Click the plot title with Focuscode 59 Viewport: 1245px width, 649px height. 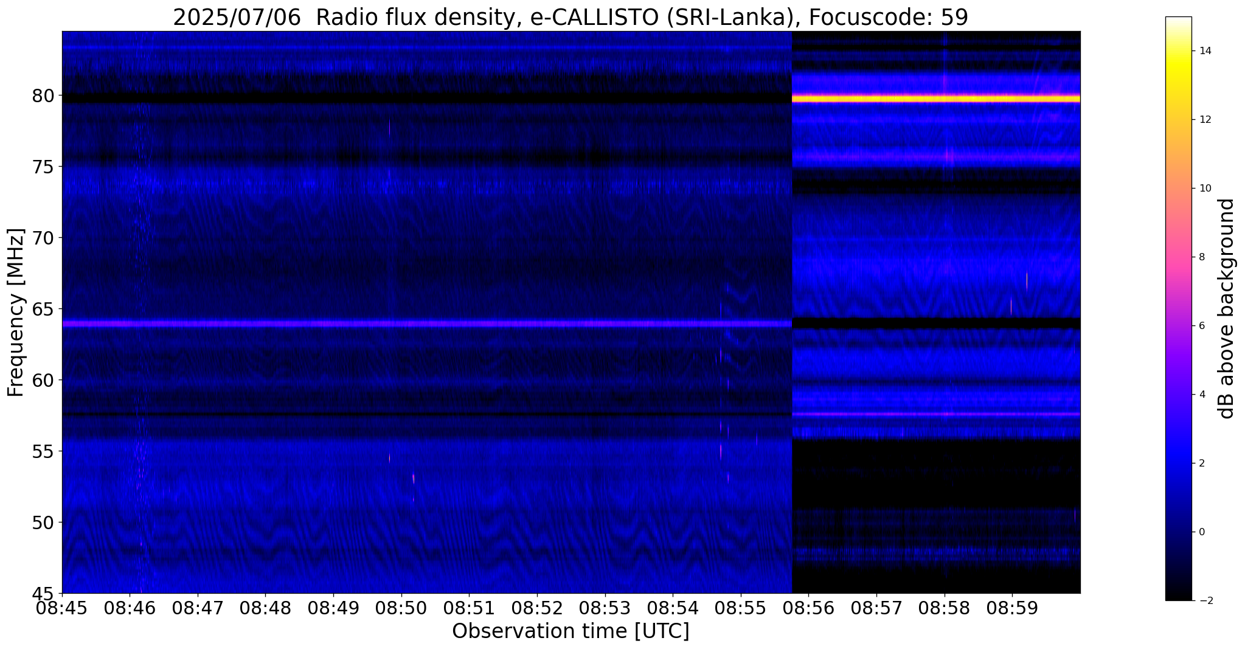tap(570, 17)
